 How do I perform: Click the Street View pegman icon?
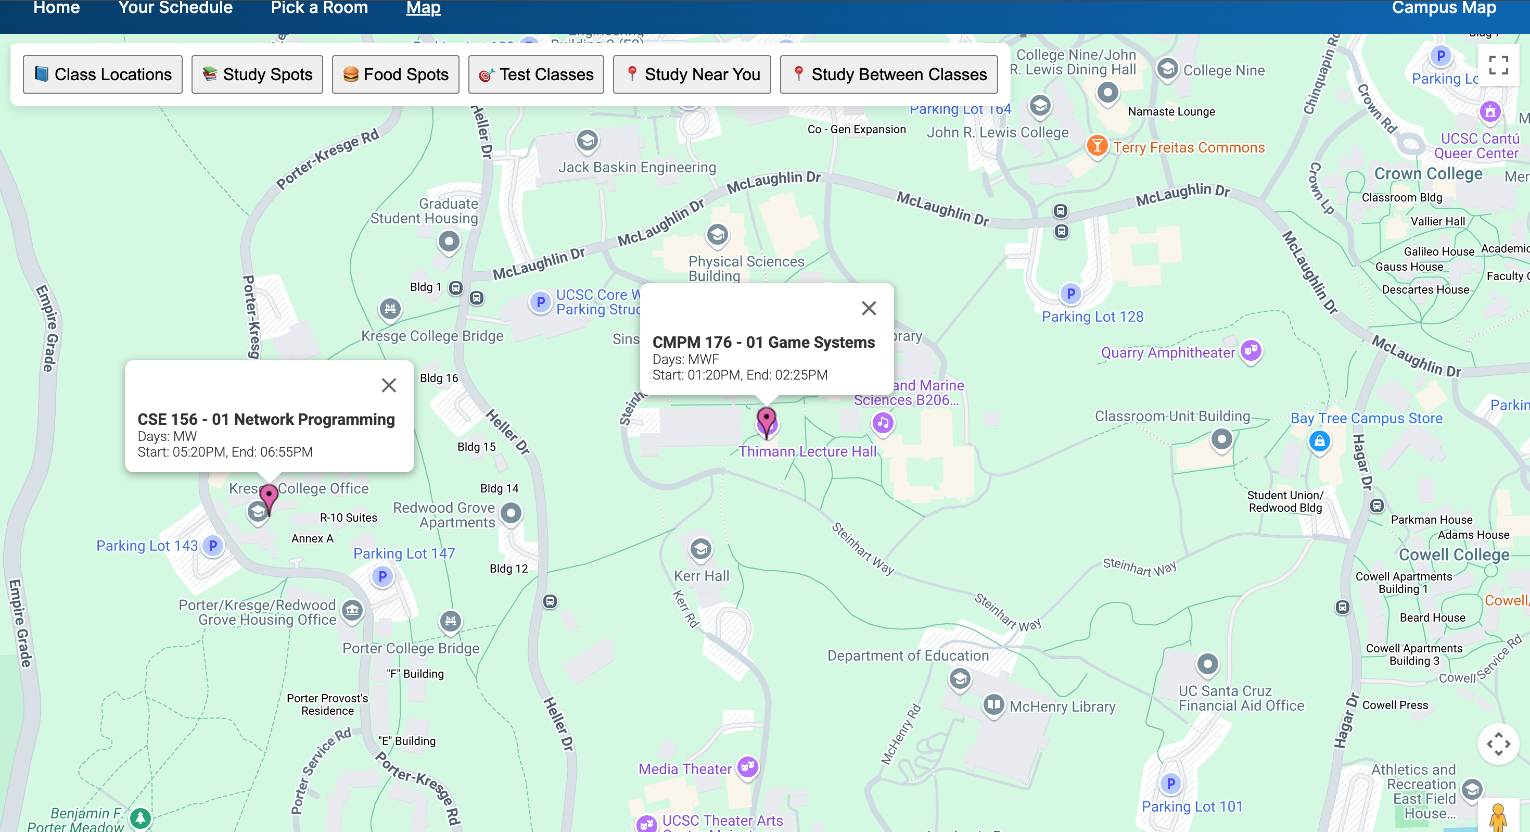1498,817
